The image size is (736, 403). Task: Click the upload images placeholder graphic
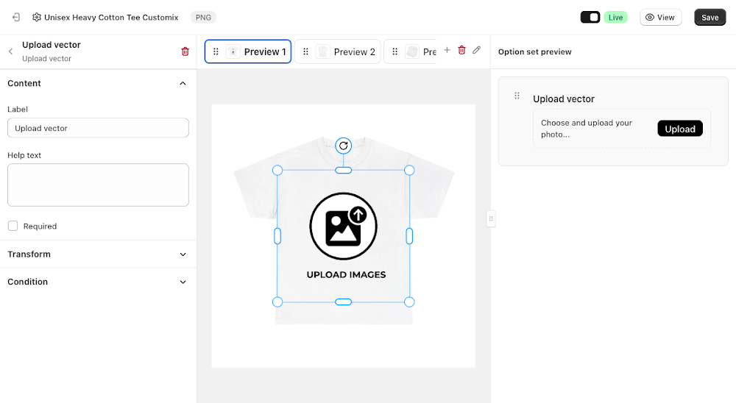coord(346,236)
